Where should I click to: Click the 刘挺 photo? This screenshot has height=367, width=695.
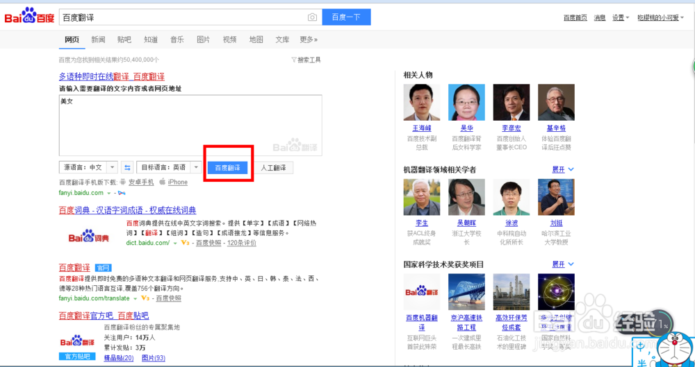(556, 197)
